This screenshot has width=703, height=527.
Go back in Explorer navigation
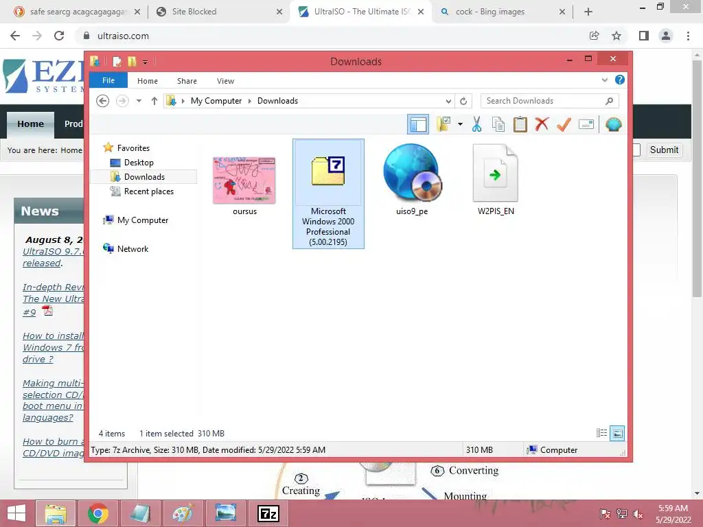click(103, 101)
